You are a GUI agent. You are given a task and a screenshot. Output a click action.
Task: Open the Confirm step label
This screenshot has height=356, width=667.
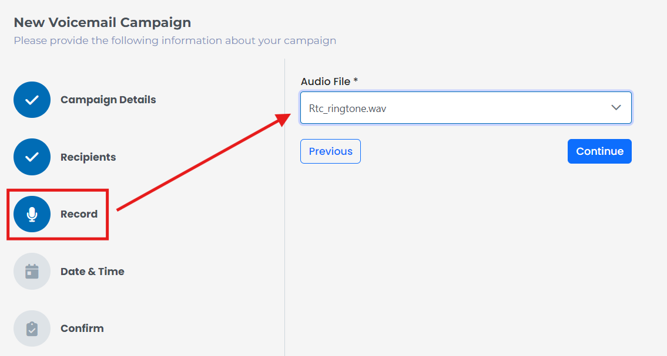82,328
